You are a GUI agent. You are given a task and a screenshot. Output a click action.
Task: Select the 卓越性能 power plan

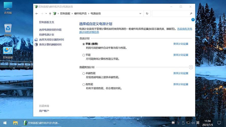(x=84, y=73)
